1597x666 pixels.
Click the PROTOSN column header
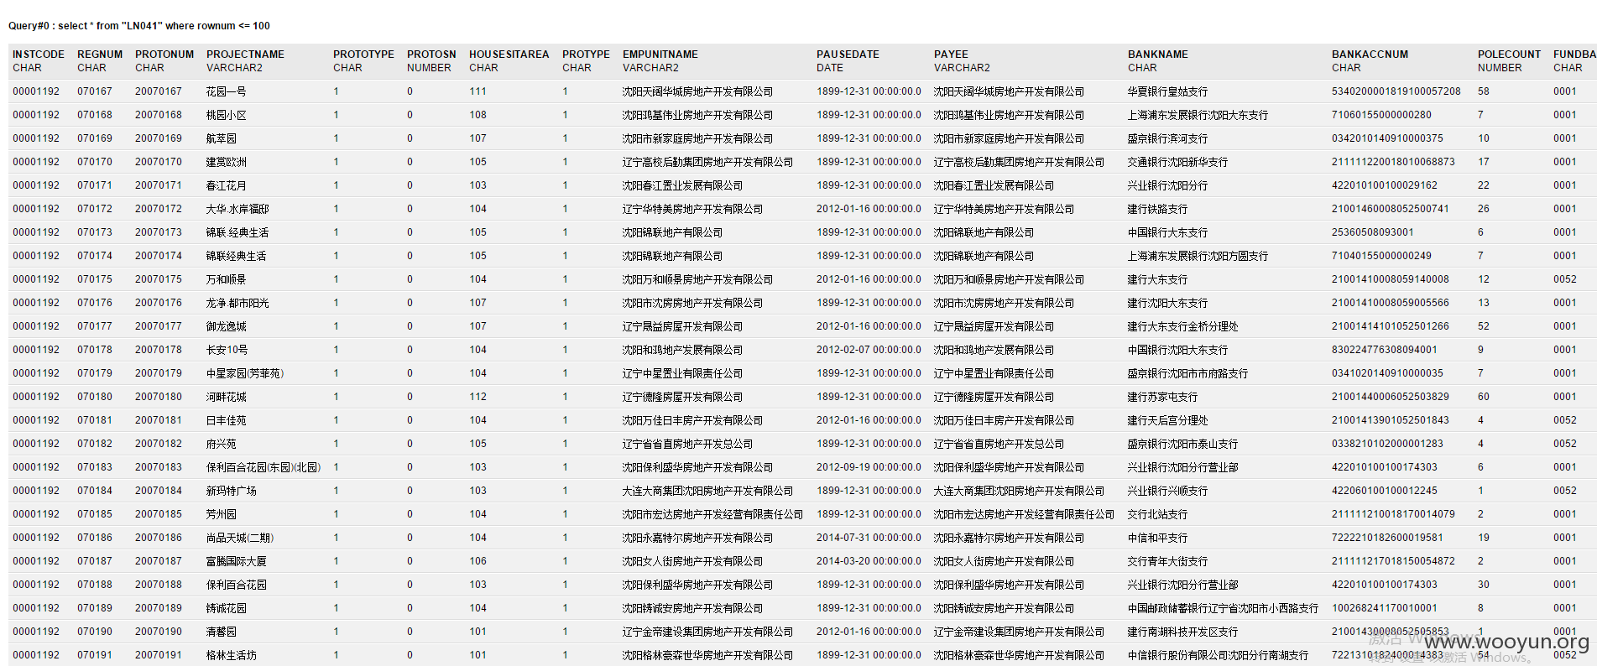pyautogui.click(x=431, y=55)
